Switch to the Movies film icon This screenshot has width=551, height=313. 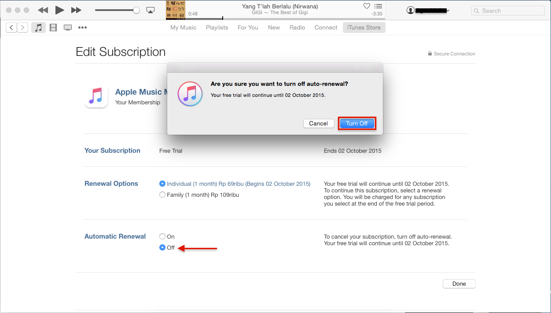(x=53, y=28)
